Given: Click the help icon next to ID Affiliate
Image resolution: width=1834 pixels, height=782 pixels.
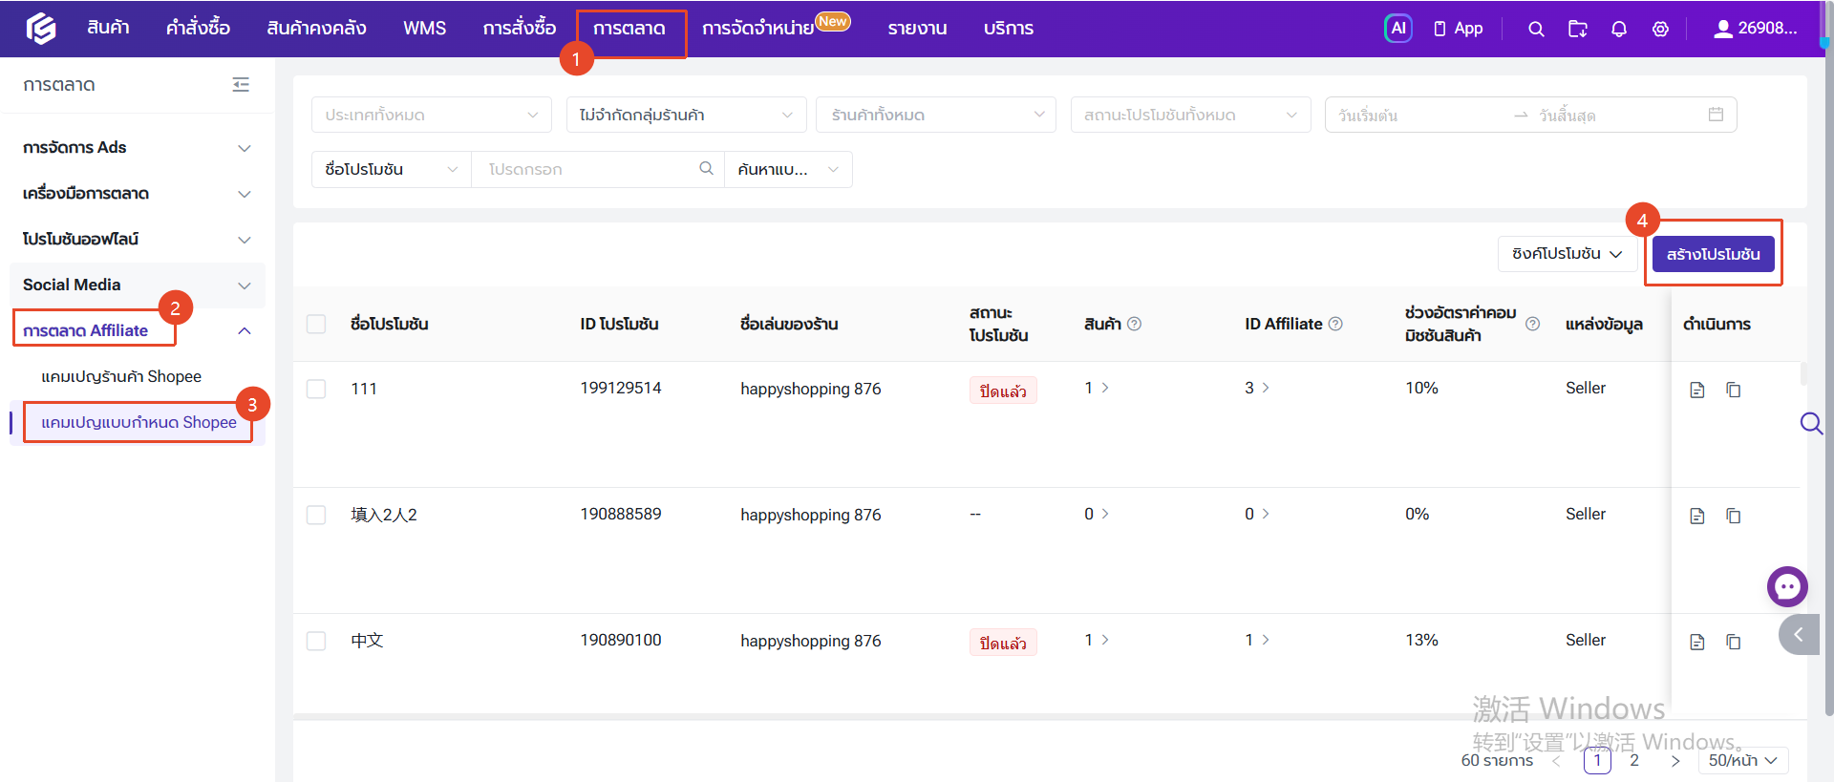Looking at the screenshot, I should coord(1336,324).
